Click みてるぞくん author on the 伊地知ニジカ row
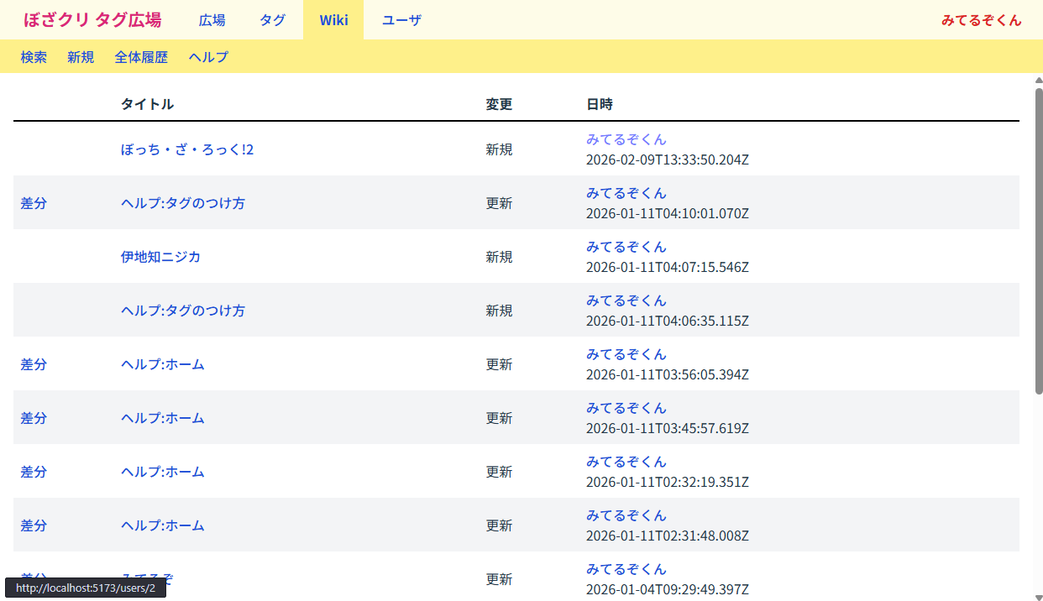 tap(626, 247)
